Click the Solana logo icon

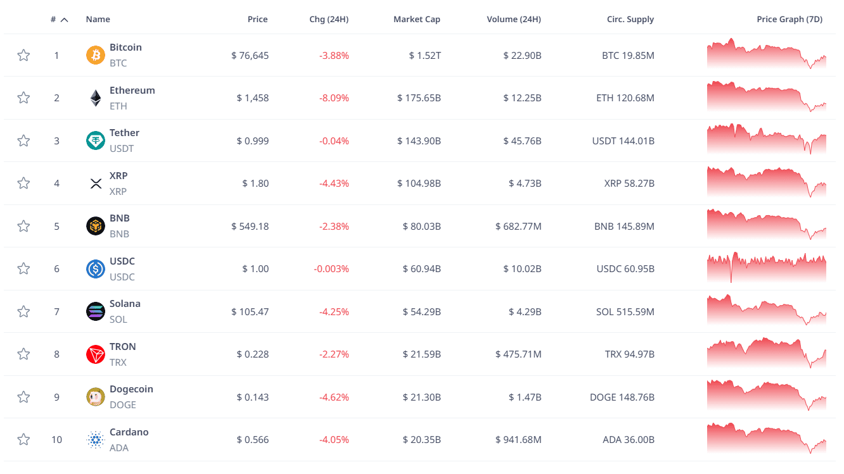(95, 311)
